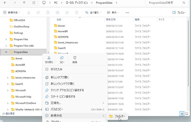This screenshot has width=191, height=122.
Task: Expand the Mozilla folder tree node
Action: pos(8,110)
